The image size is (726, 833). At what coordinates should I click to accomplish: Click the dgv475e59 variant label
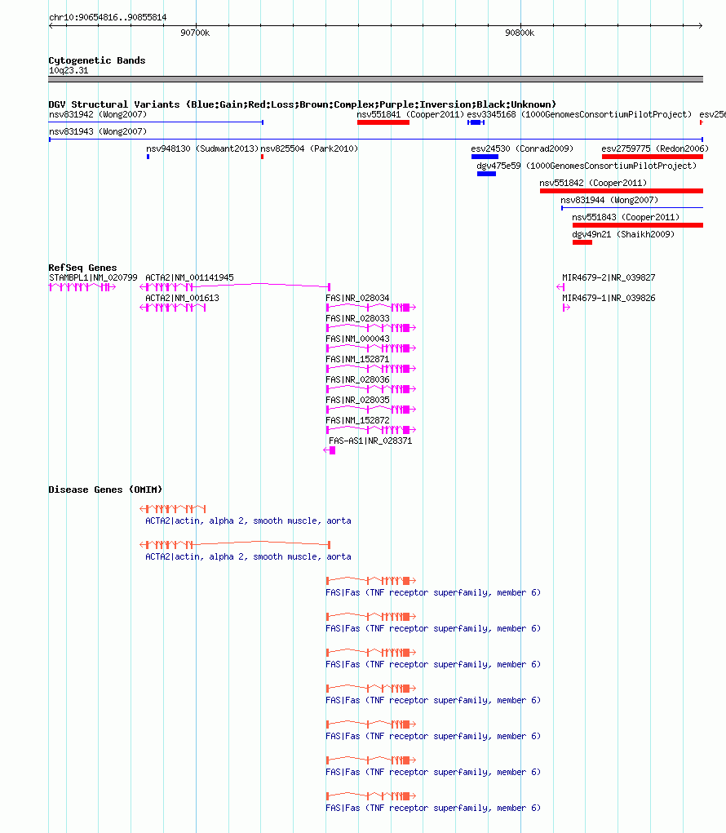point(587,166)
